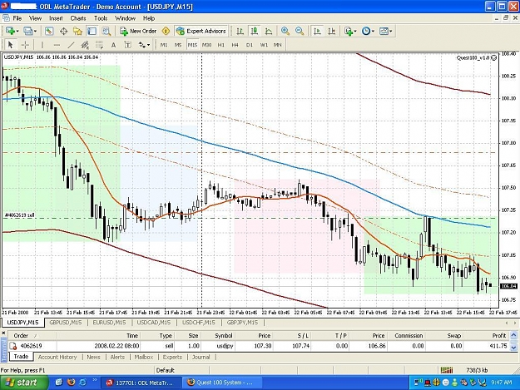Open the Account History tab
The width and height of the screenshot is (520, 390).
pos(57,357)
